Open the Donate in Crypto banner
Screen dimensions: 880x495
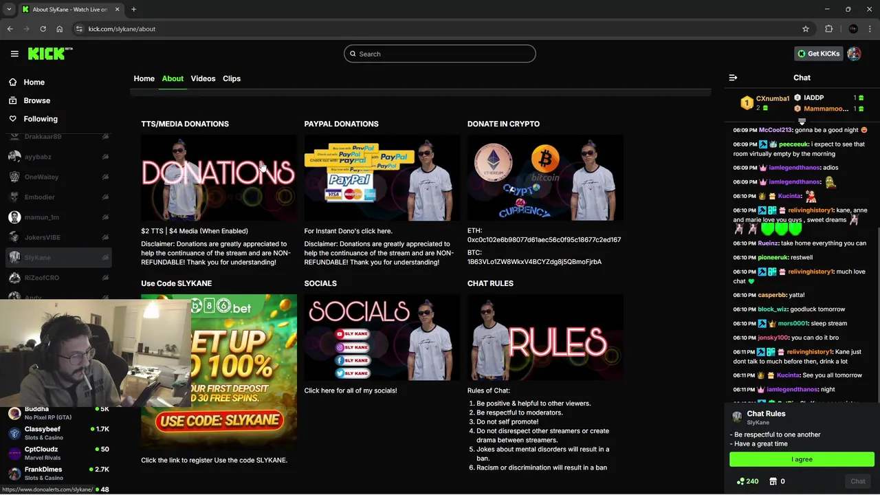tap(545, 177)
